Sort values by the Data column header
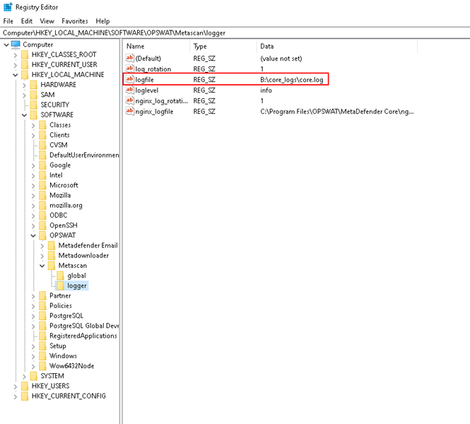This screenshot has width=470, height=424. point(337,46)
